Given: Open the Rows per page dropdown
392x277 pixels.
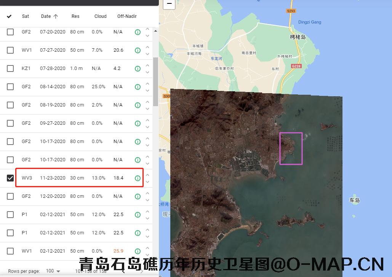Looking at the screenshot, I should [x=53, y=271].
